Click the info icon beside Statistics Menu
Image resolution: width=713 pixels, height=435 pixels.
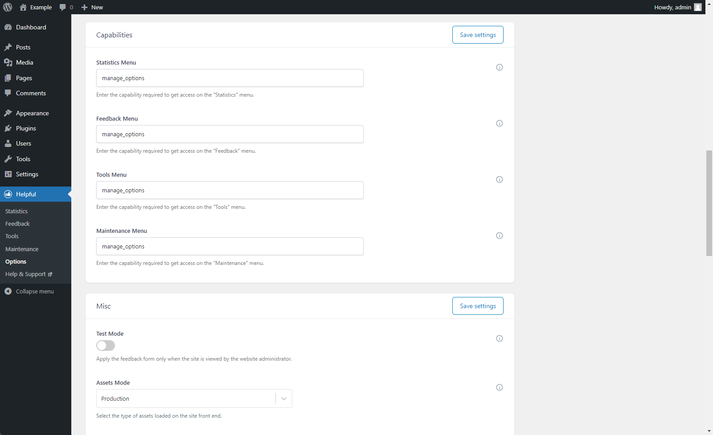pos(500,67)
